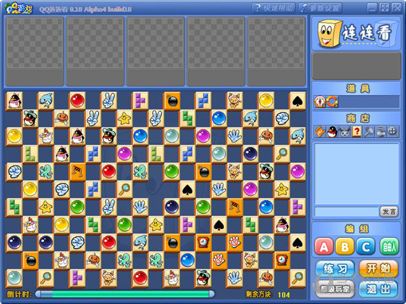Click the 退出 exit button
The width and height of the screenshot is (406, 304).
(x=378, y=288)
